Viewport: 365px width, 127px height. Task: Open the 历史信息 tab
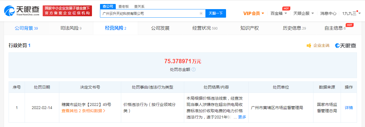click(x=294, y=28)
